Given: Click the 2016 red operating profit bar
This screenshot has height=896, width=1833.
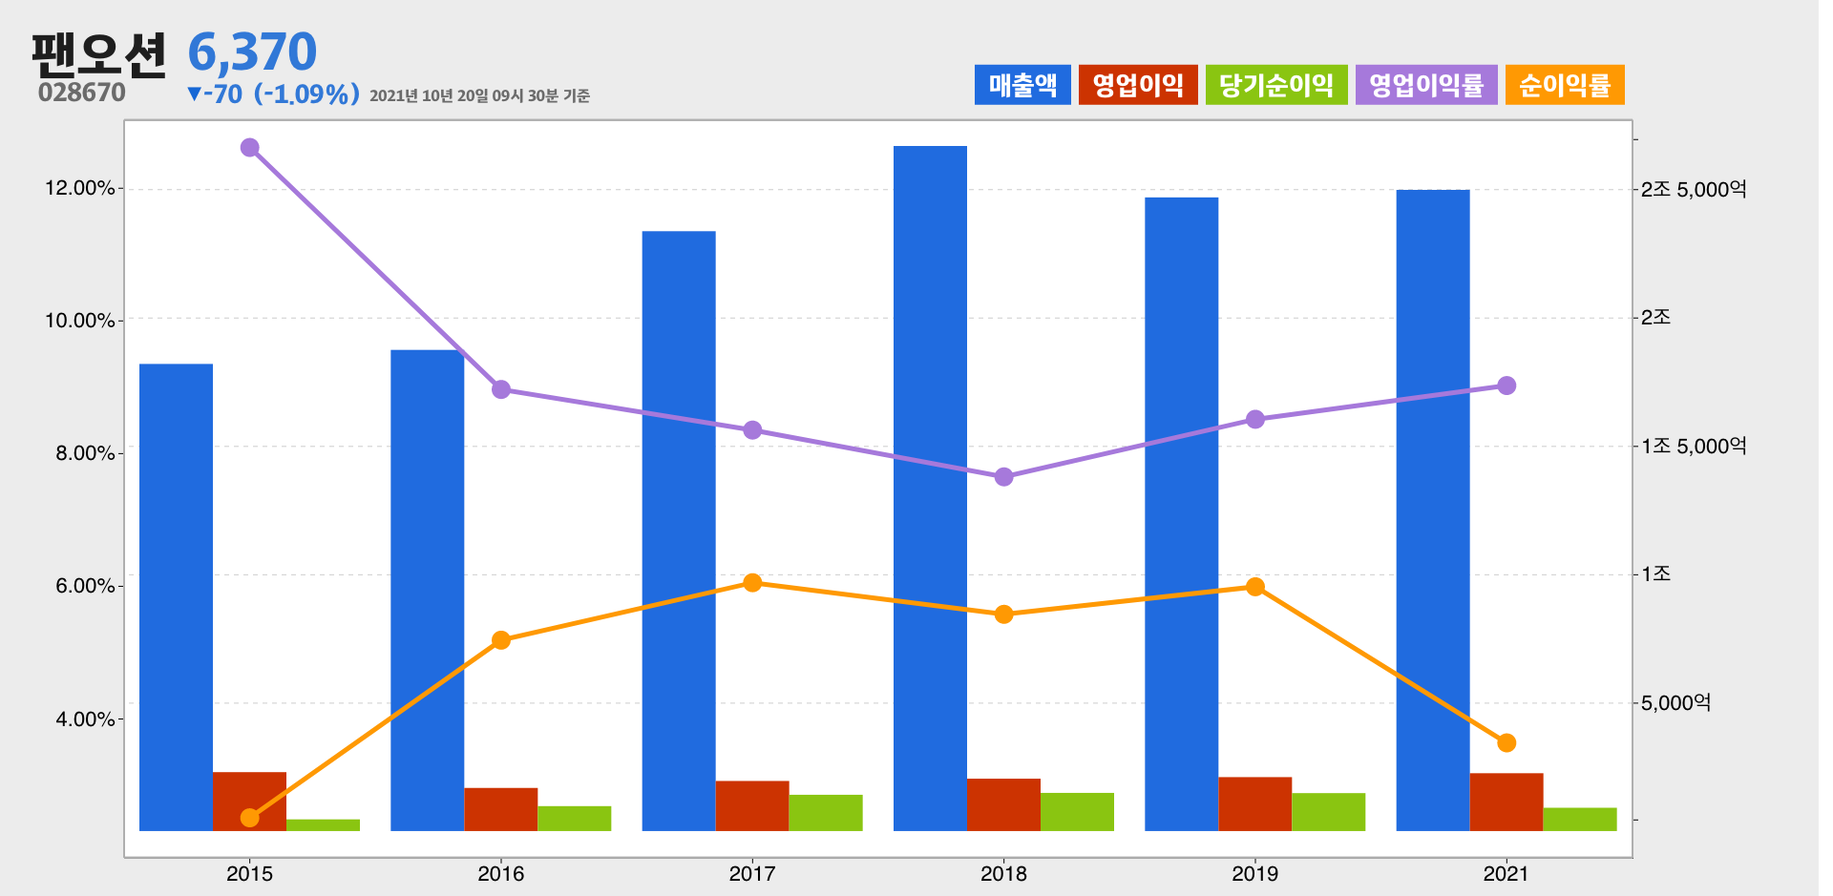Looking at the screenshot, I should [x=501, y=809].
